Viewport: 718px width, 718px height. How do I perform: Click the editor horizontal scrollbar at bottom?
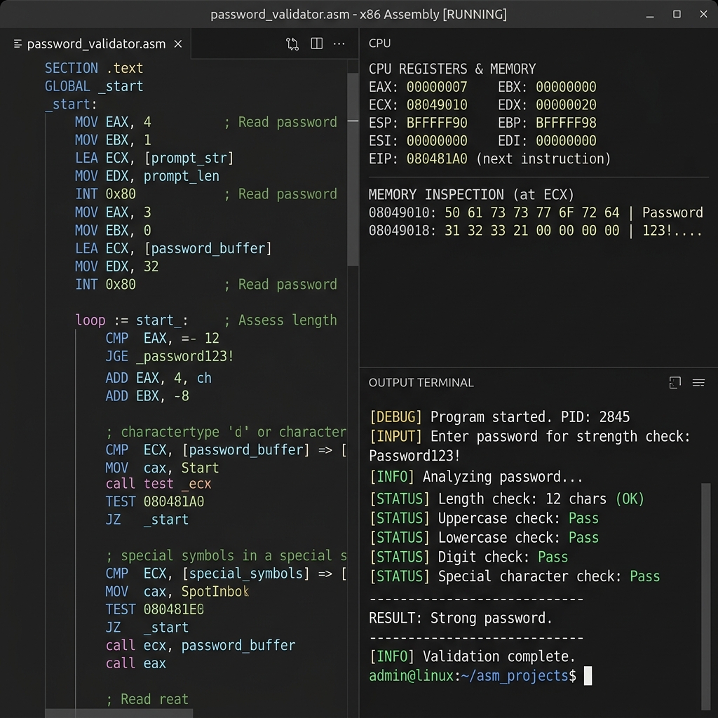click(119, 713)
